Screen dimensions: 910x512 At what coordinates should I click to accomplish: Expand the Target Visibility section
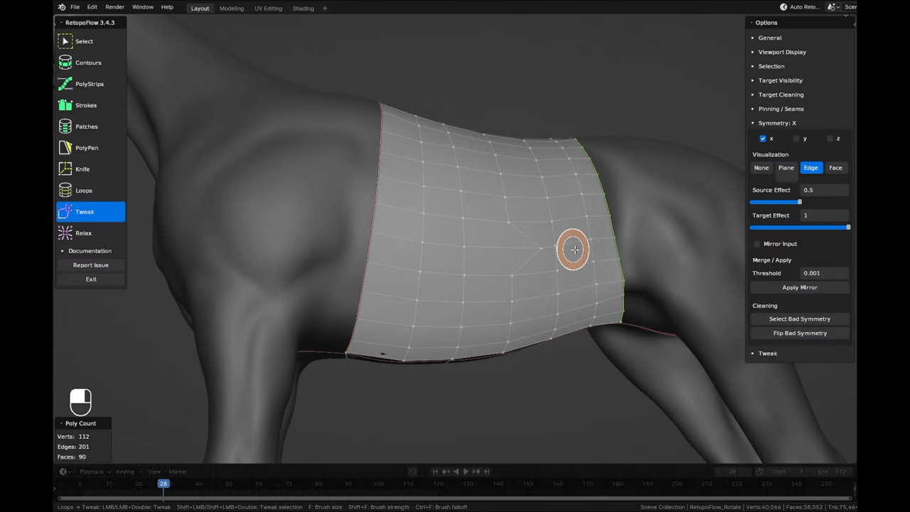(x=780, y=80)
